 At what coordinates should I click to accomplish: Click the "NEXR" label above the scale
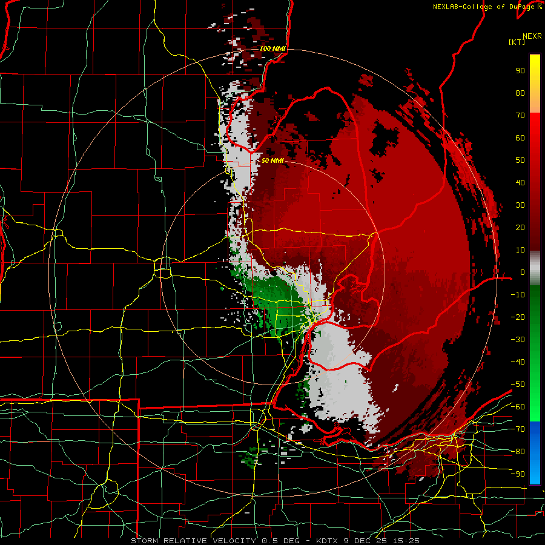(x=532, y=36)
